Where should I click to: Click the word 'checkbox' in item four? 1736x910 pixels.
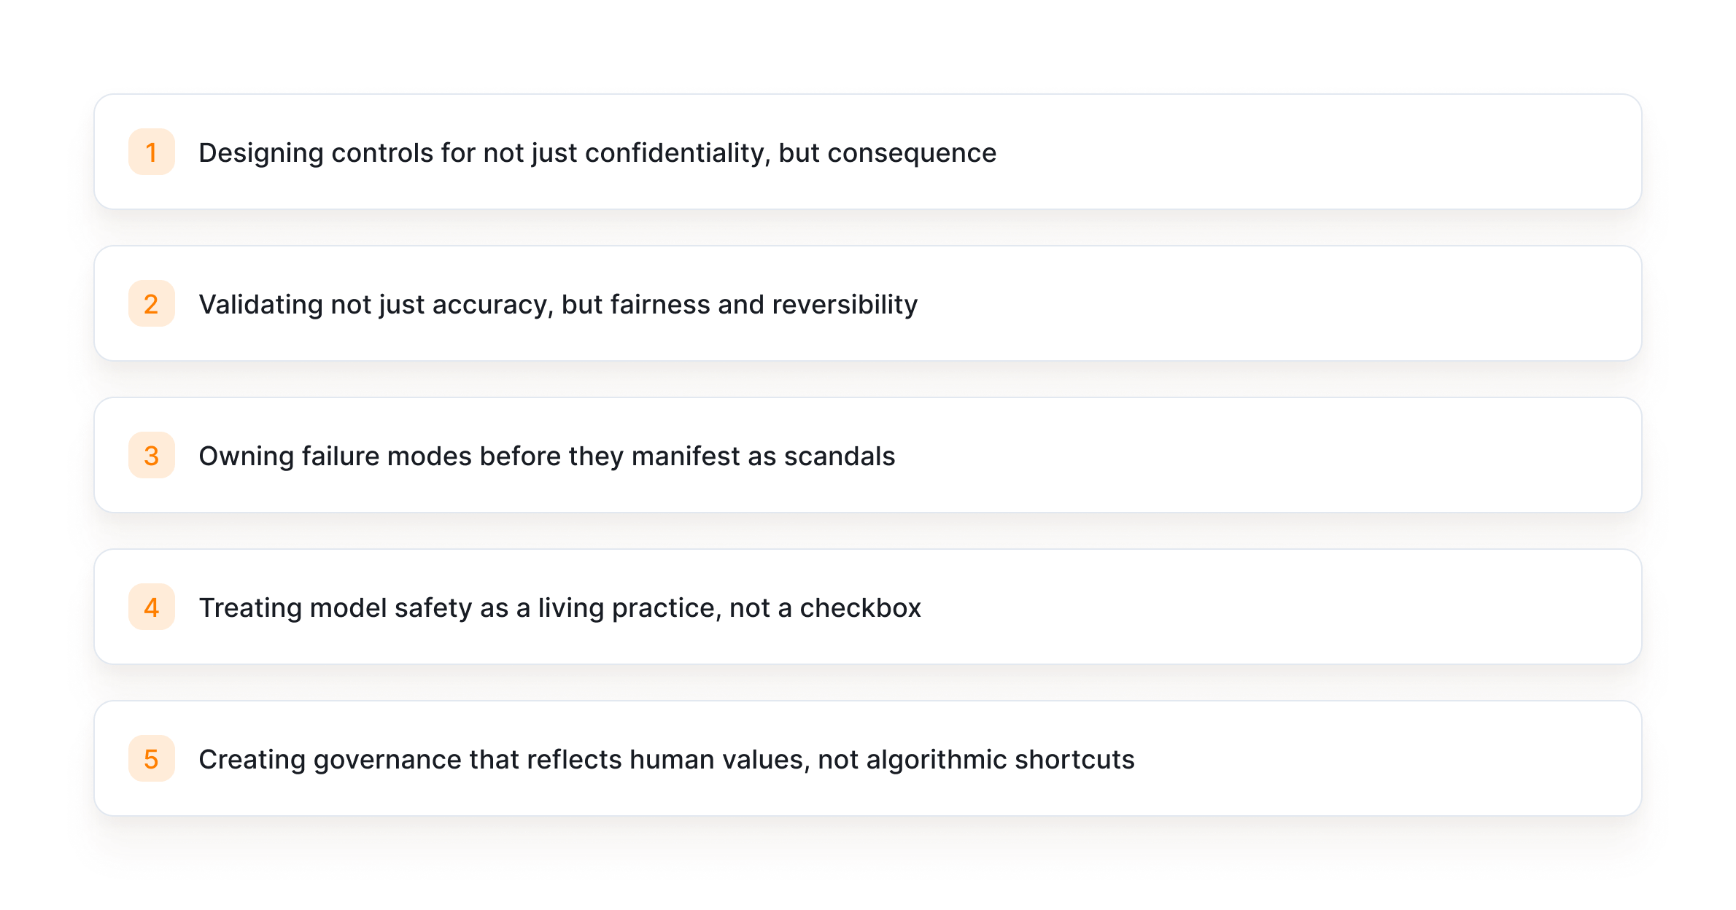click(x=860, y=608)
